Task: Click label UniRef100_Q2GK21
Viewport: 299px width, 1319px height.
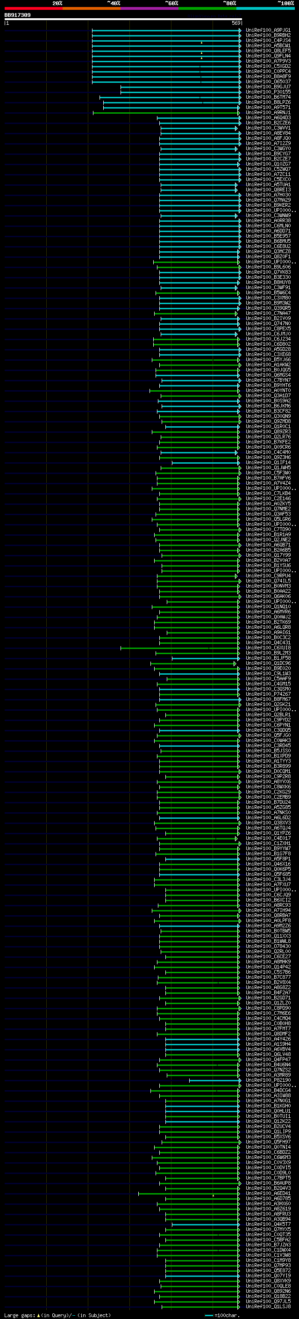Action: [268, 704]
